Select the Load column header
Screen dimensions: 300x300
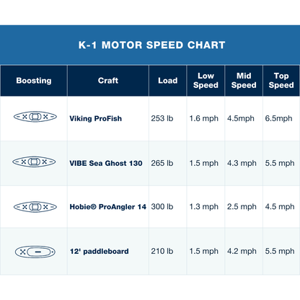click(168, 81)
